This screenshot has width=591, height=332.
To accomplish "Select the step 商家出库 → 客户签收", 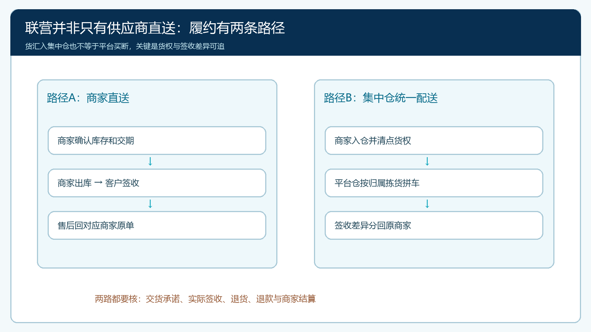I will click(x=157, y=183).
